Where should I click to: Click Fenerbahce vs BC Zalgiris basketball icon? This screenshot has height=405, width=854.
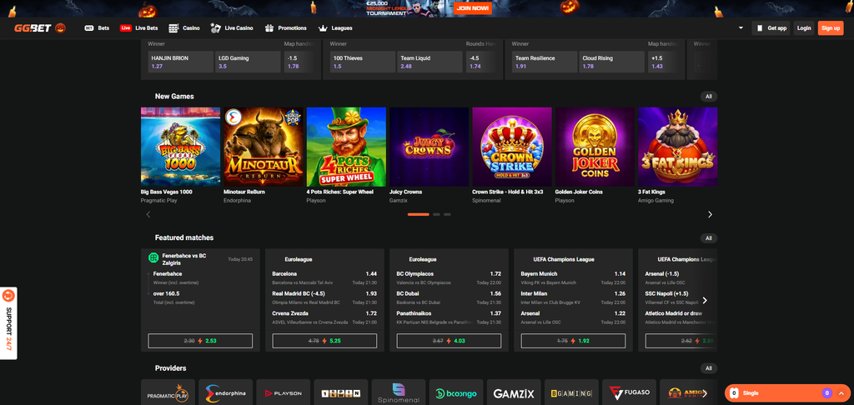coord(153,257)
